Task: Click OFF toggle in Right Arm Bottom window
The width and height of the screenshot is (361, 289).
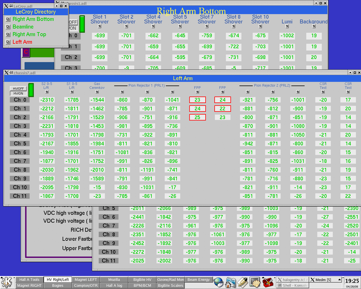Action: coord(73,22)
